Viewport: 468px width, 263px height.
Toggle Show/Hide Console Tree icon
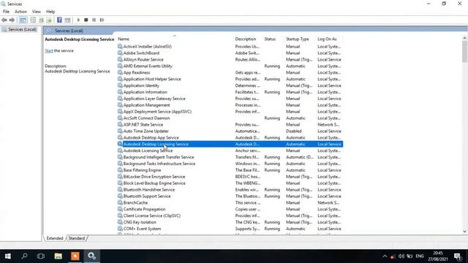pos(23,20)
